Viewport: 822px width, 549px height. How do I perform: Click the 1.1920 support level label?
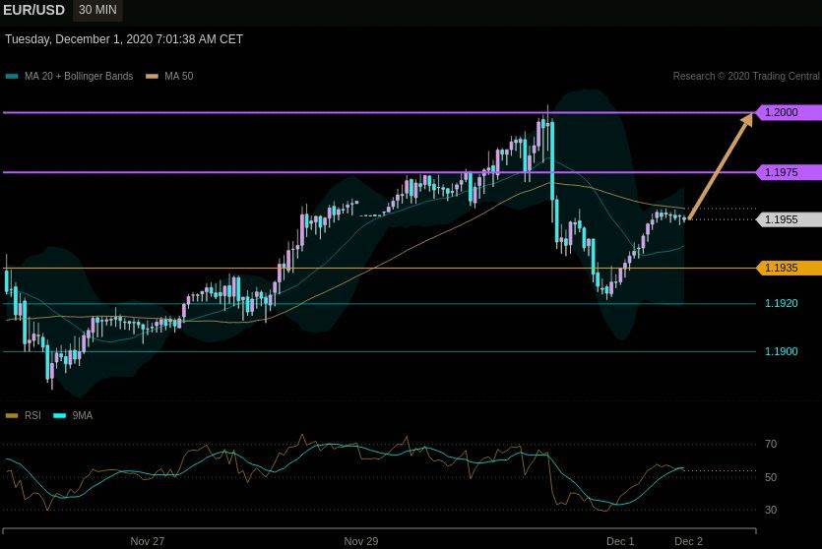(x=781, y=303)
